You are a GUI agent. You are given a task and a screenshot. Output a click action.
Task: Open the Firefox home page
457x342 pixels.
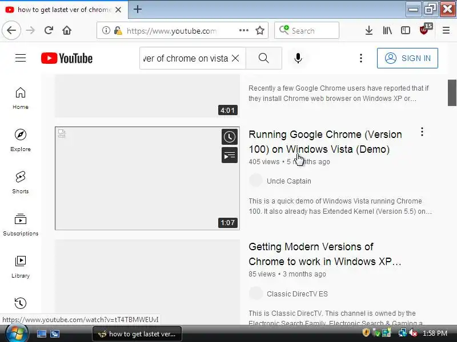(x=67, y=30)
